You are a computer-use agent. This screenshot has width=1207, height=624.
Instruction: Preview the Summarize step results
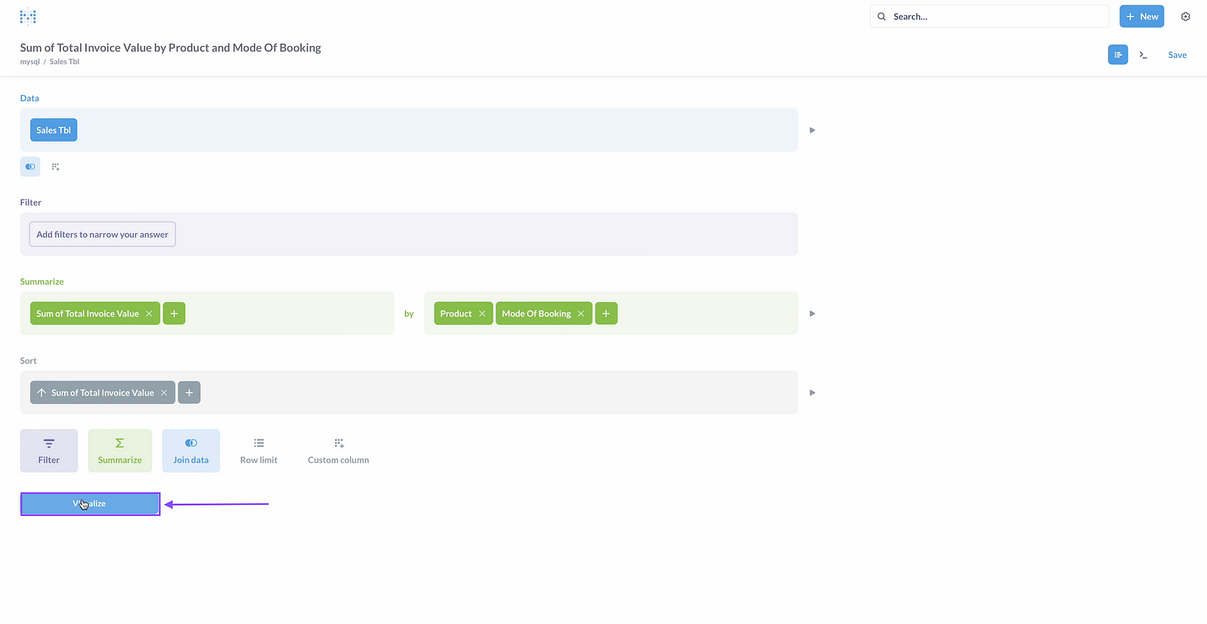click(x=812, y=314)
